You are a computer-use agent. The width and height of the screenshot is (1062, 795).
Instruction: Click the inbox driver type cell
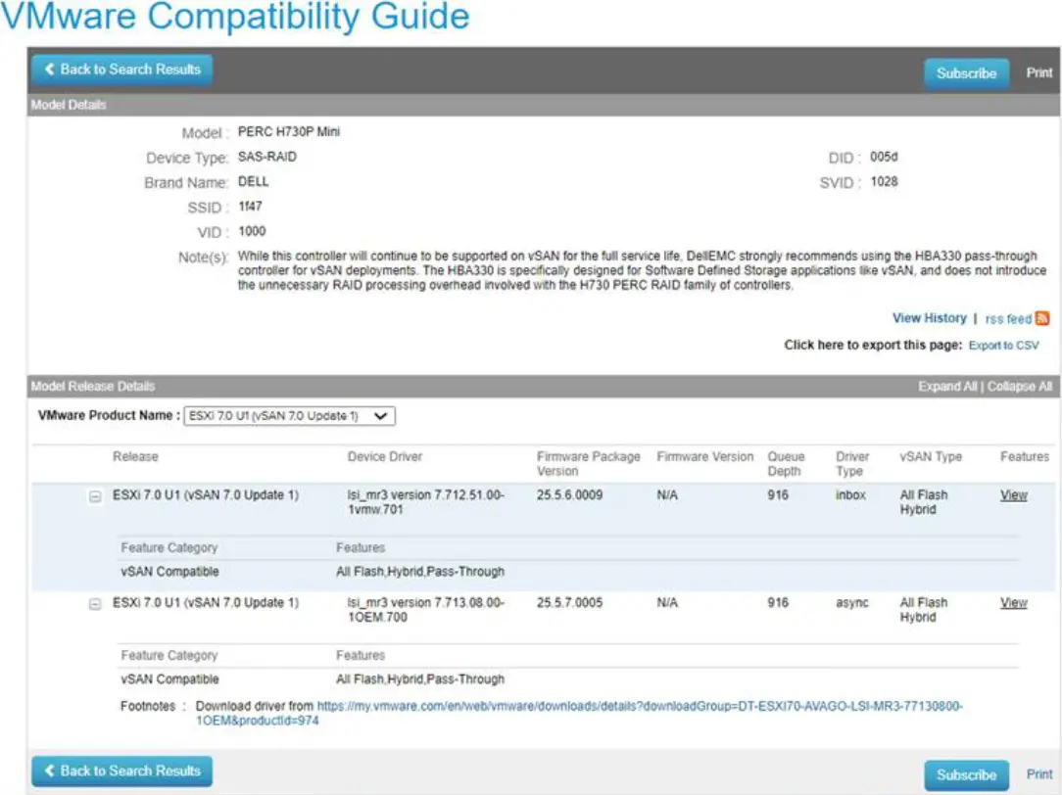coord(850,495)
